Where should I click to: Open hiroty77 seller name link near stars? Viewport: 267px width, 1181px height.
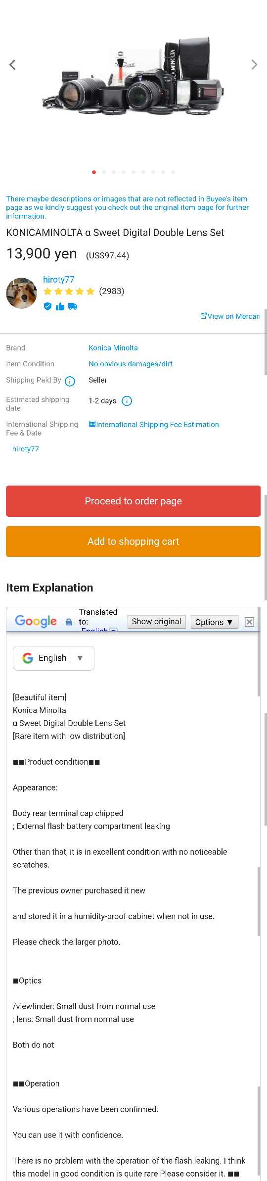(x=58, y=280)
